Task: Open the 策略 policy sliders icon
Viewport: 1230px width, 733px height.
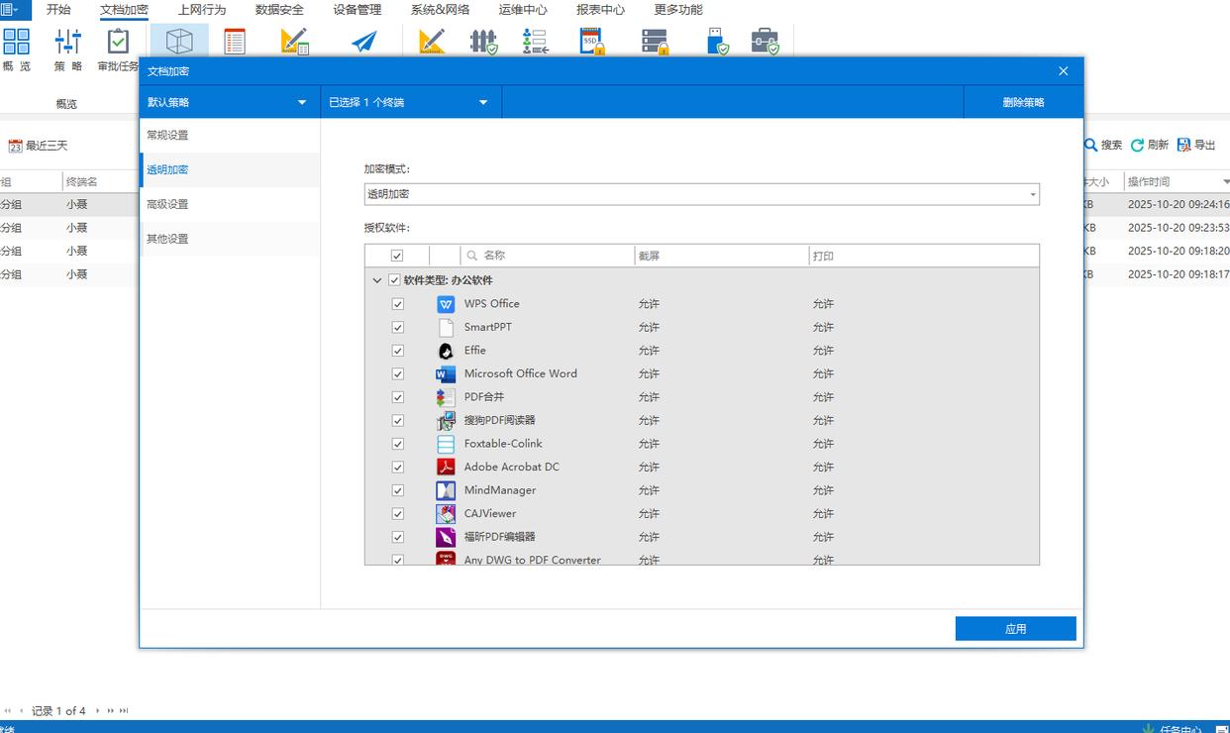Action: click(68, 42)
